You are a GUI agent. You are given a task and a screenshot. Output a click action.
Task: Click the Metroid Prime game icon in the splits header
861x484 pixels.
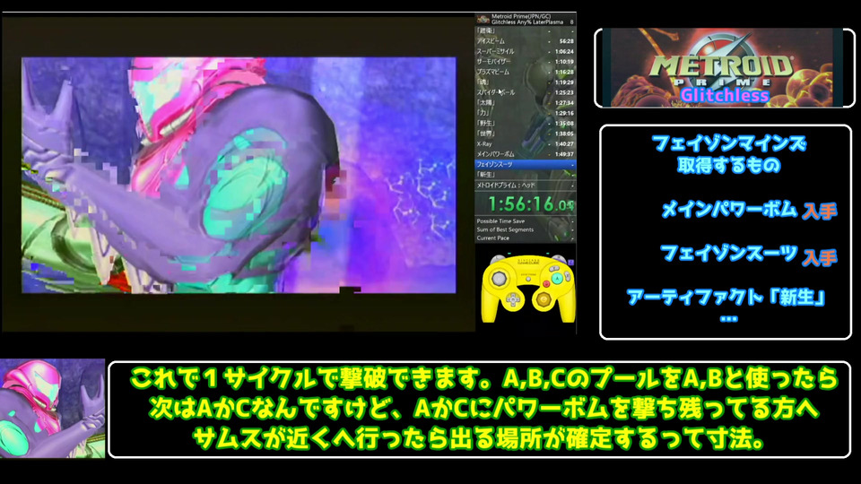[x=483, y=19]
